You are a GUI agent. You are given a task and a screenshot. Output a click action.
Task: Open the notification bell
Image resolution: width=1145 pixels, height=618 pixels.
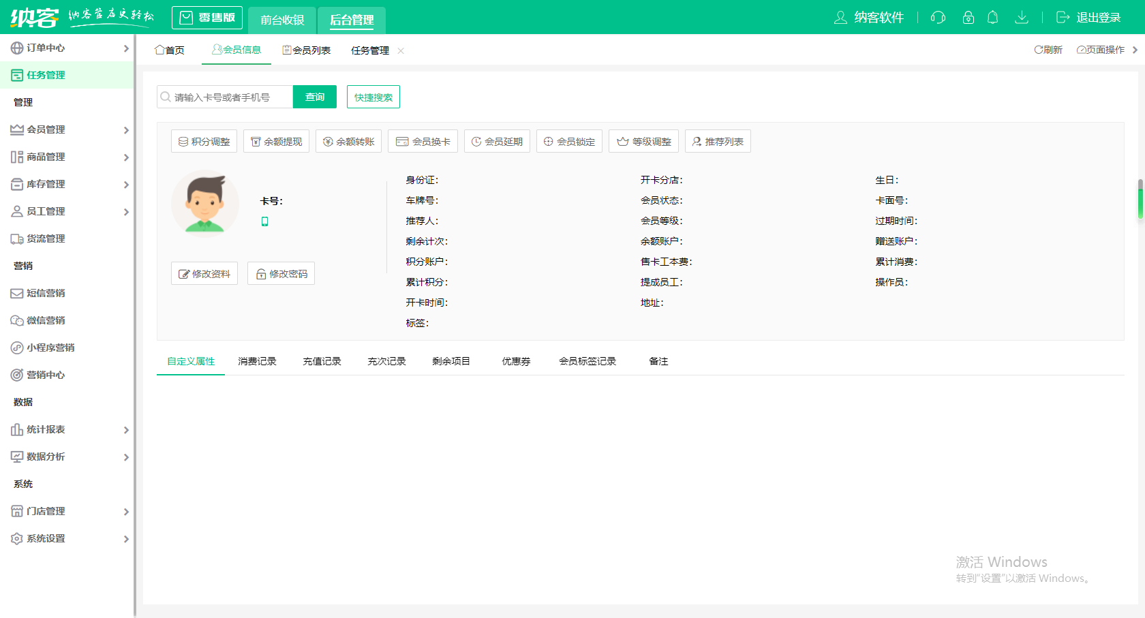[993, 18]
